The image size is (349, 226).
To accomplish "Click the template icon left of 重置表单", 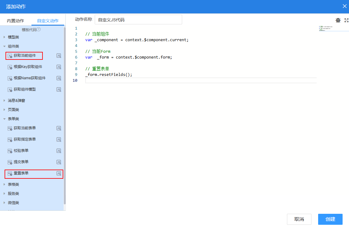I will (x=10, y=174).
